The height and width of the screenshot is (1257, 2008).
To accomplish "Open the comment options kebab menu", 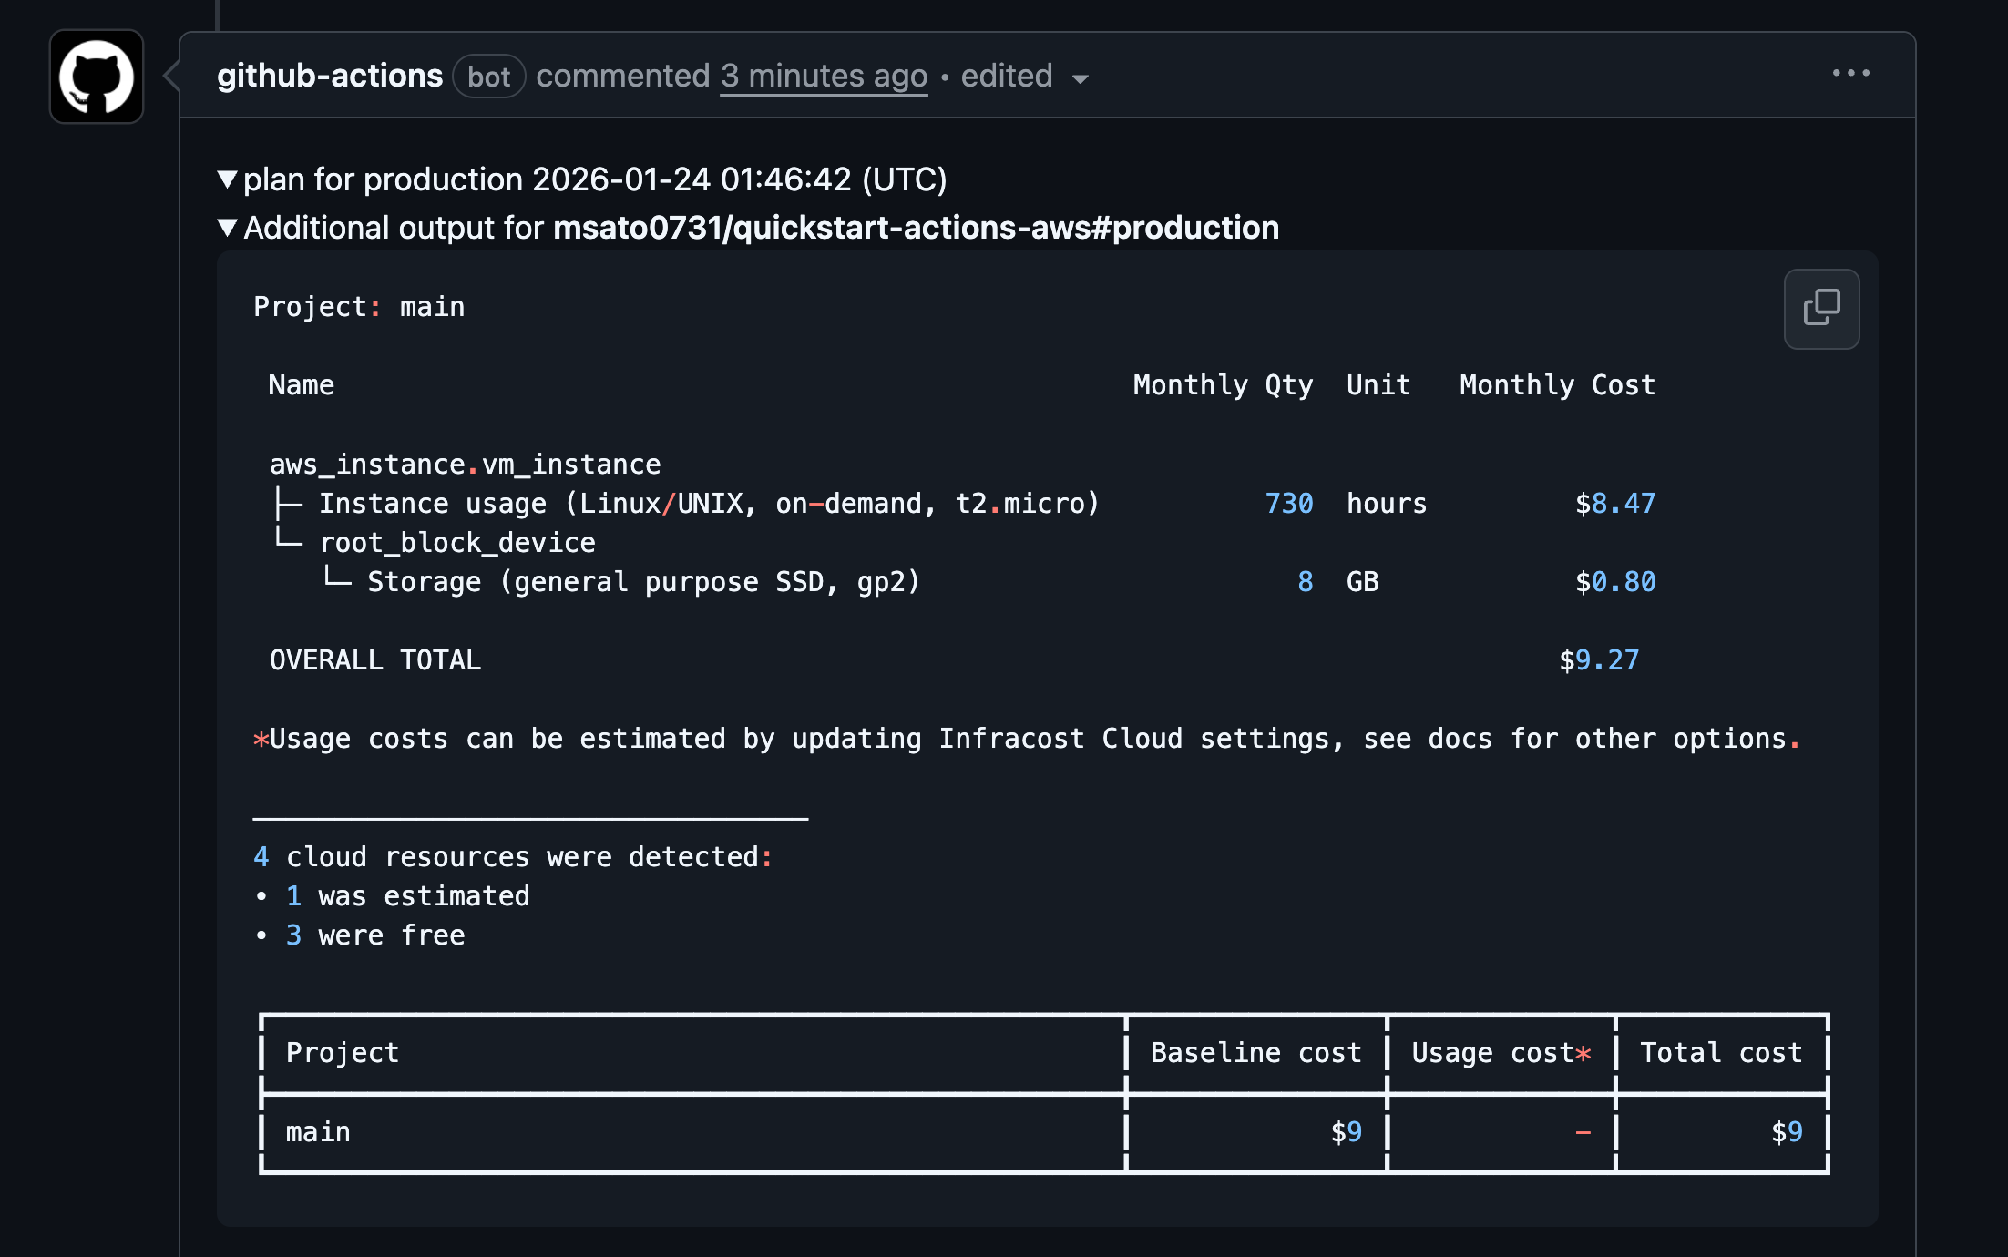I will 1851,75.
